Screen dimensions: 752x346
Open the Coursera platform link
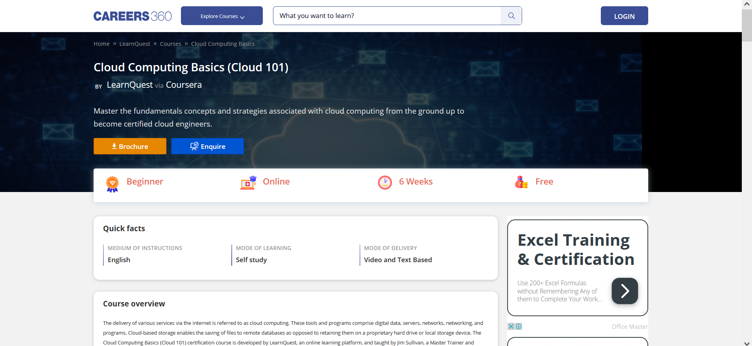tap(184, 85)
